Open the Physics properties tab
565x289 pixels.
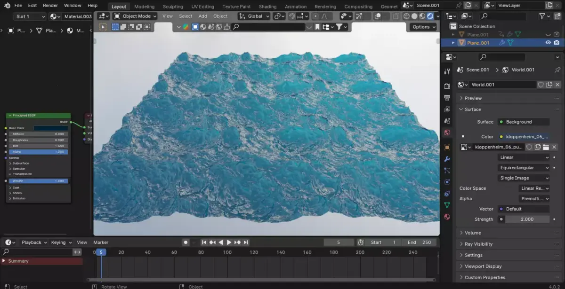[x=447, y=182]
